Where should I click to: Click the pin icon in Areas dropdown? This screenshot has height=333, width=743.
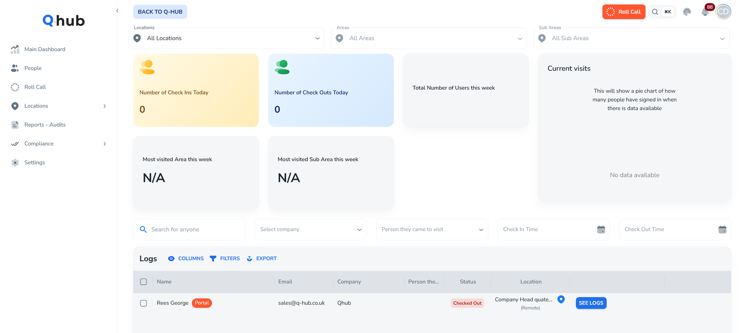point(339,38)
